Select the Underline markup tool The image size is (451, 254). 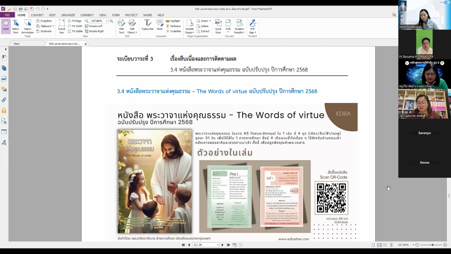[x=174, y=31]
